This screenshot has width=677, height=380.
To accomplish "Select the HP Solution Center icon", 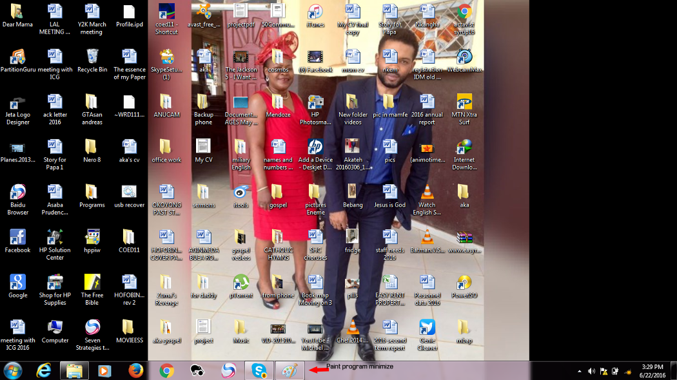I will (x=55, y=245).
